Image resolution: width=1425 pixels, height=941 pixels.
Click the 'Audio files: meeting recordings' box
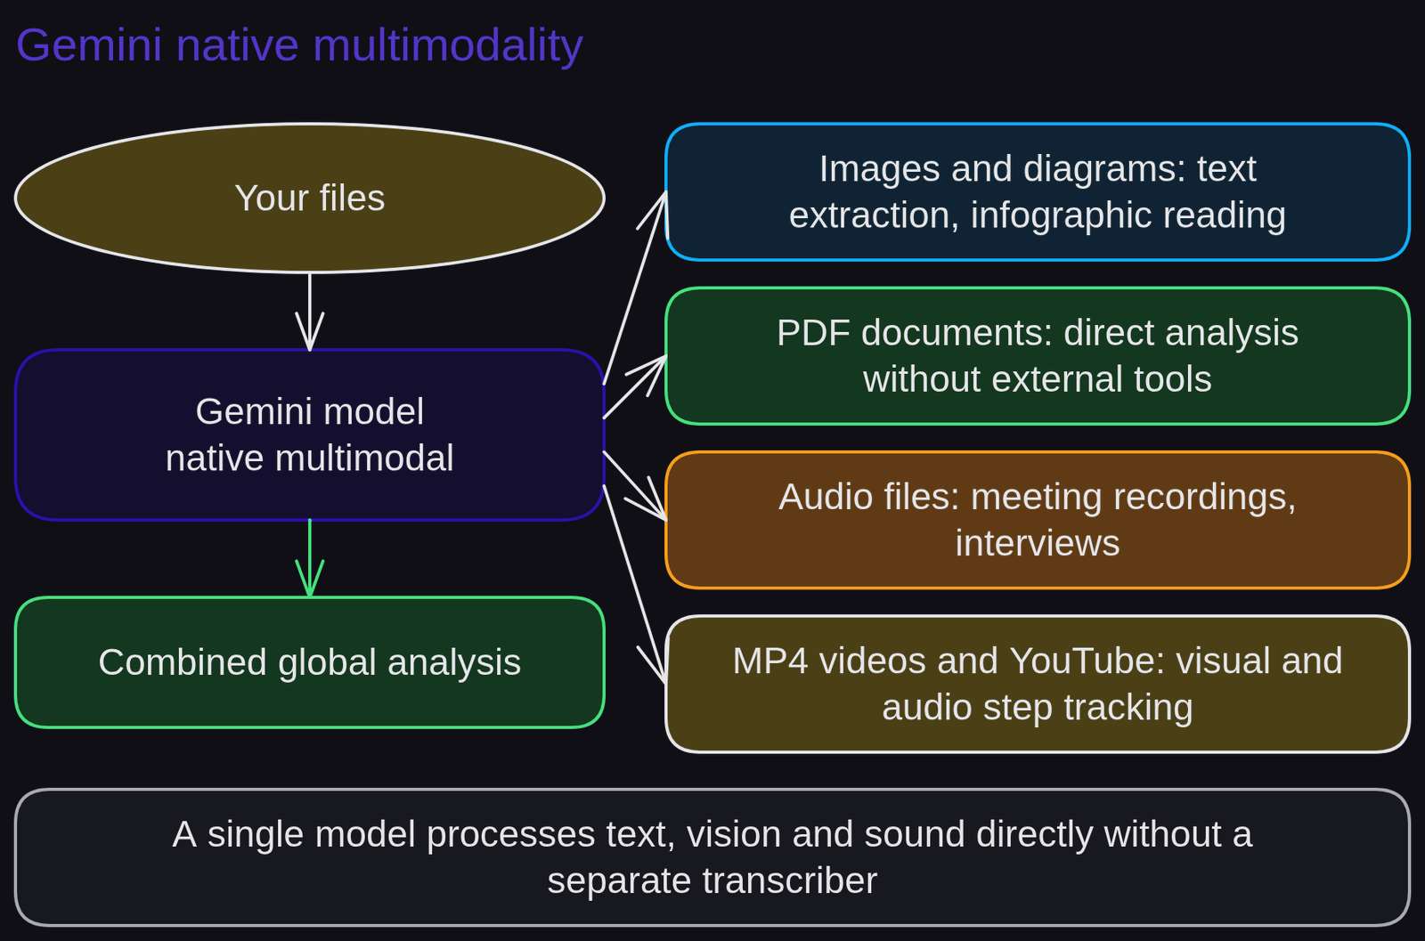pyautogui.click(x=1038, y=520)
